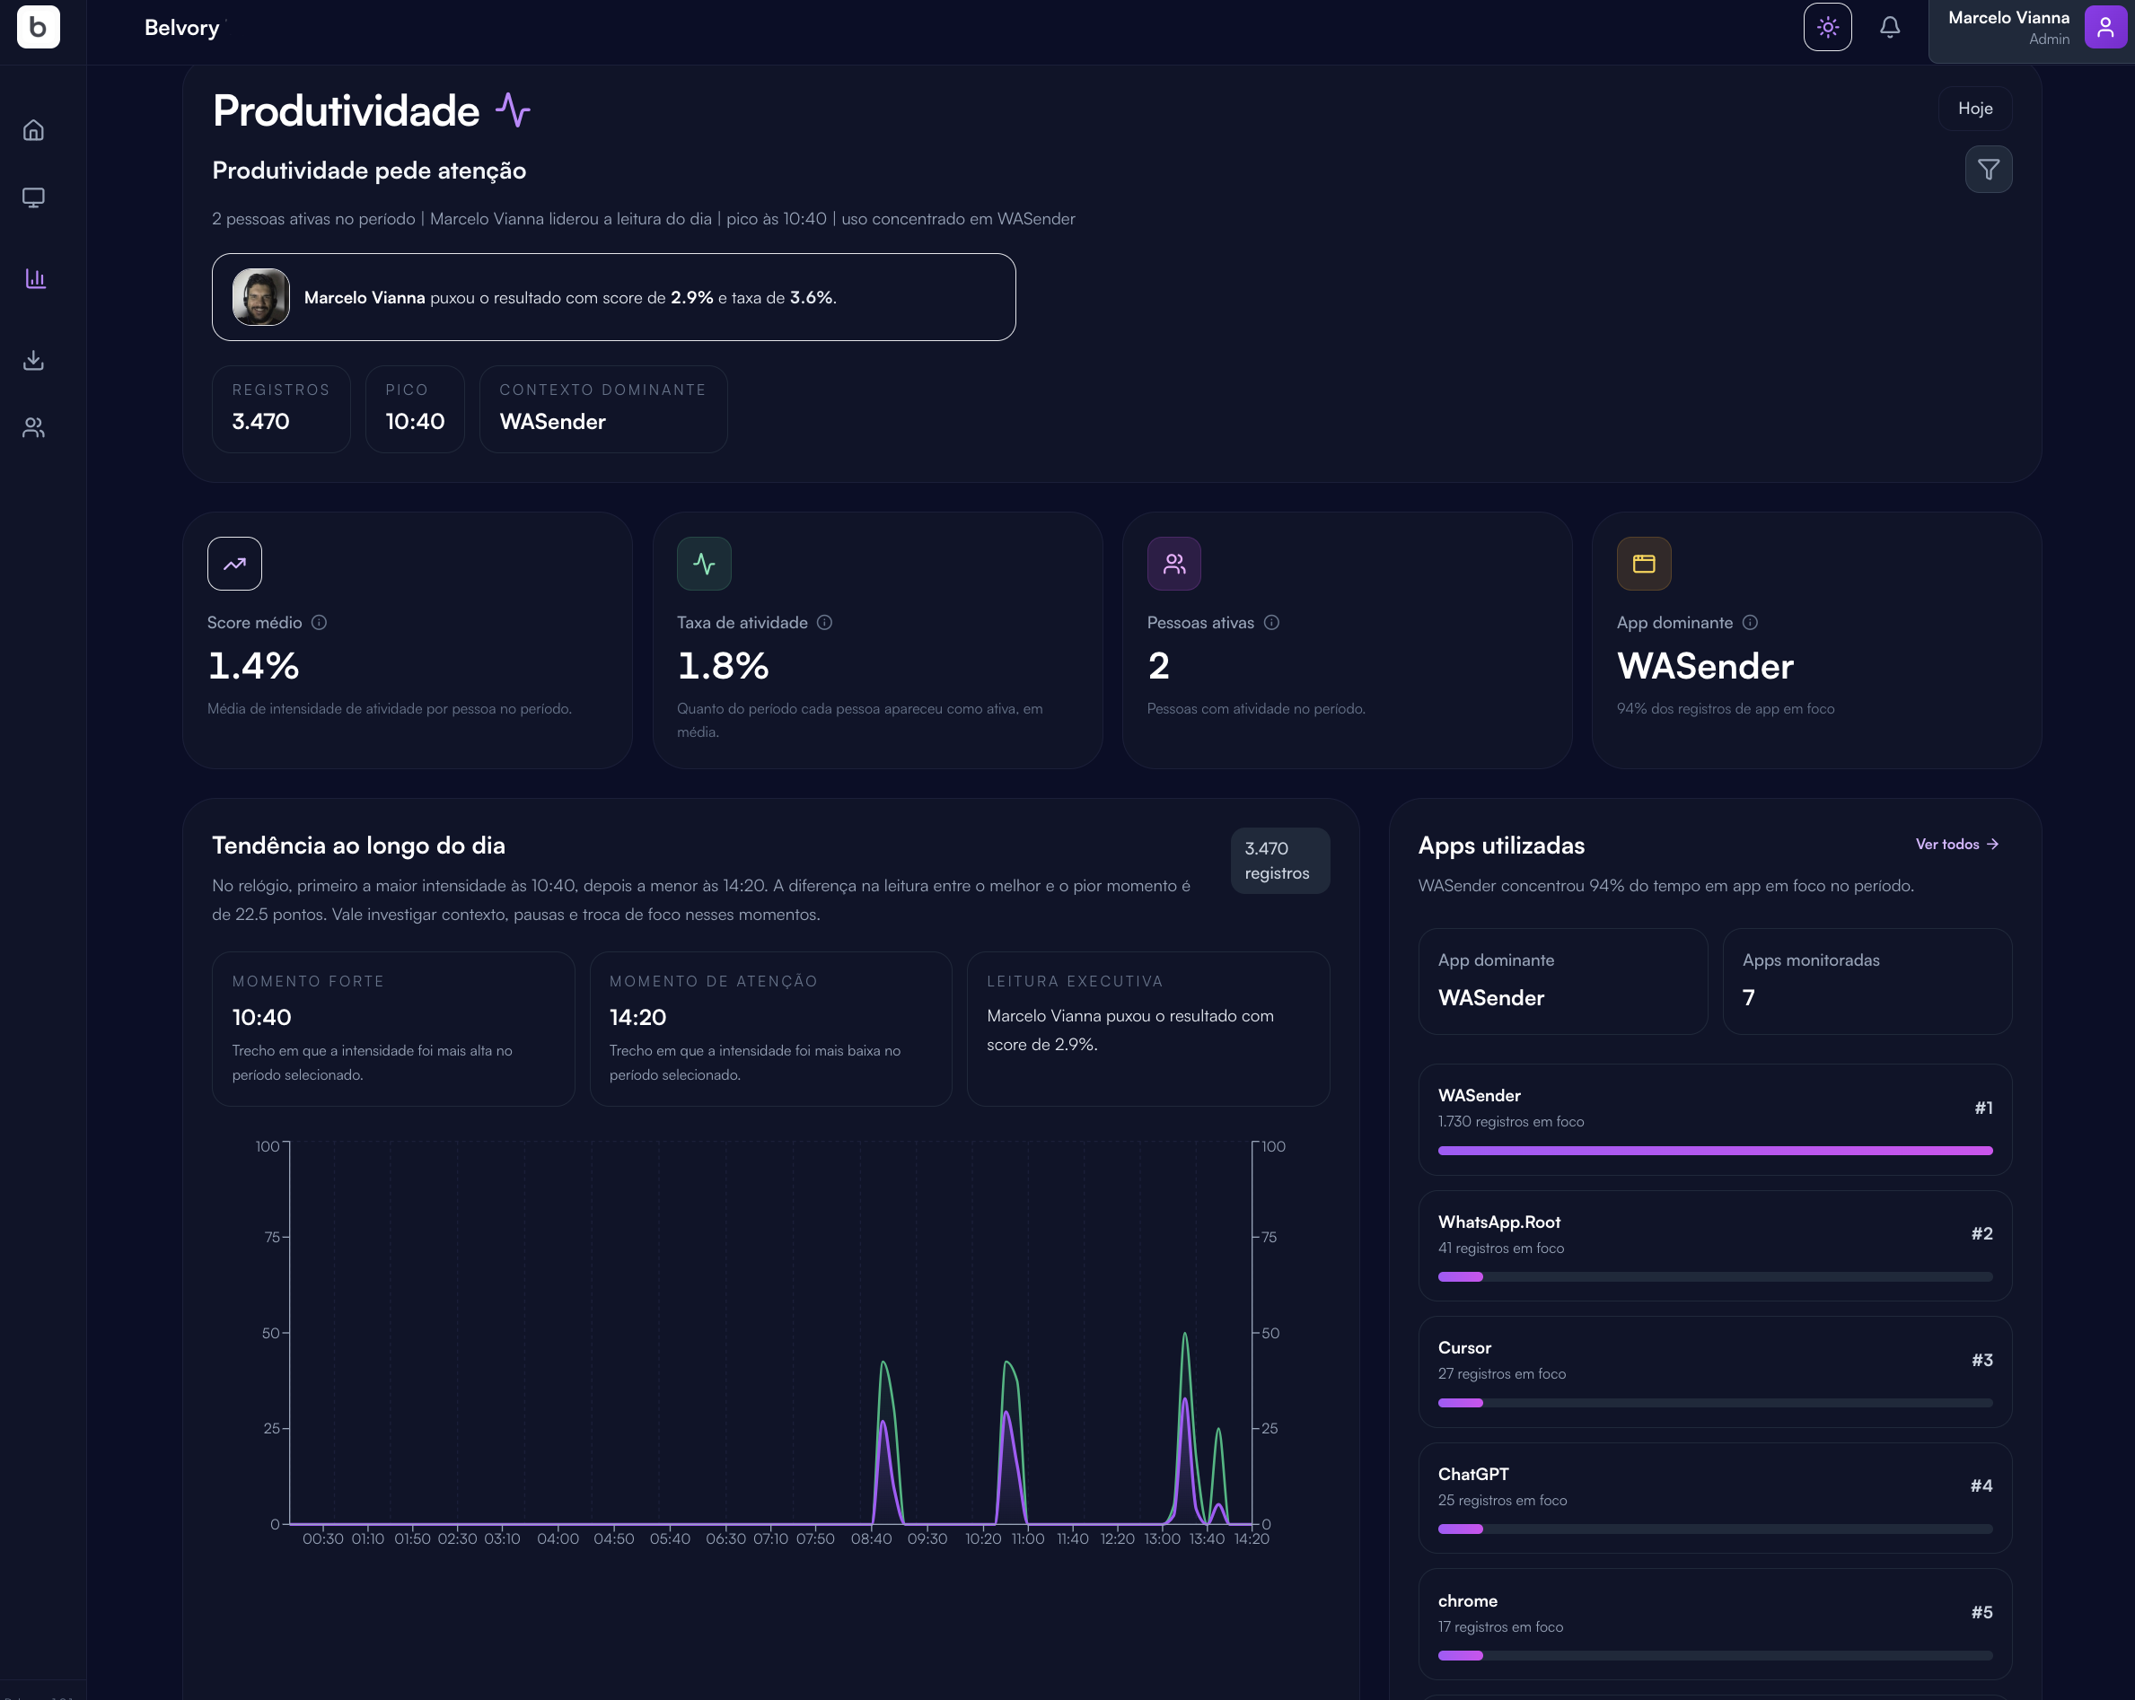The height and width of the screenshot is (1700, 2135).
Task: Open the monitor screen sidebar icon
Action: pyautogui.click(x=34, y=198)
